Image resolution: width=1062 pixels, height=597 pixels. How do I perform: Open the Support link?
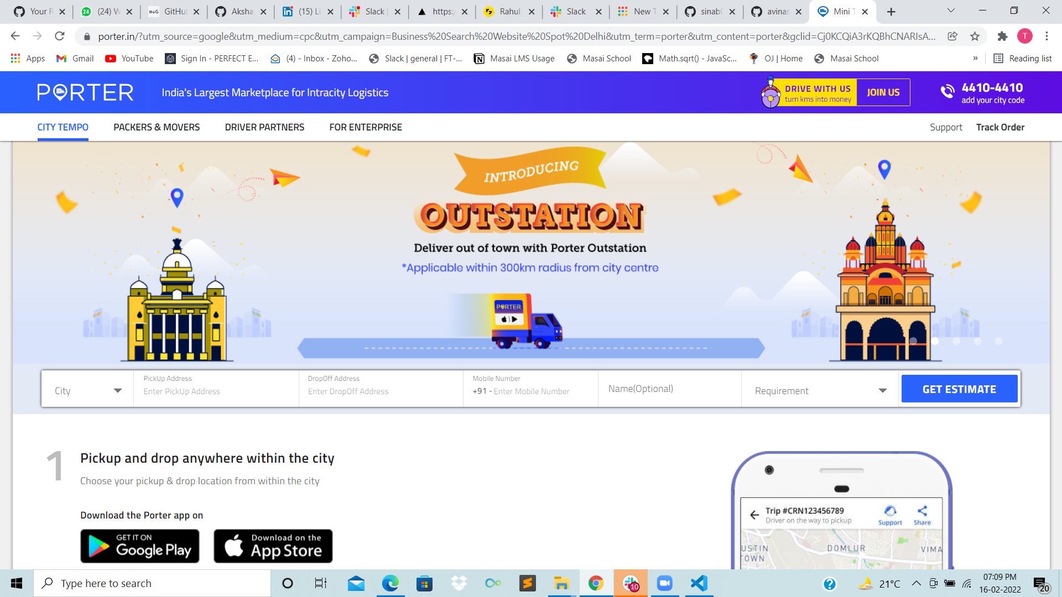tap(946, 127)
